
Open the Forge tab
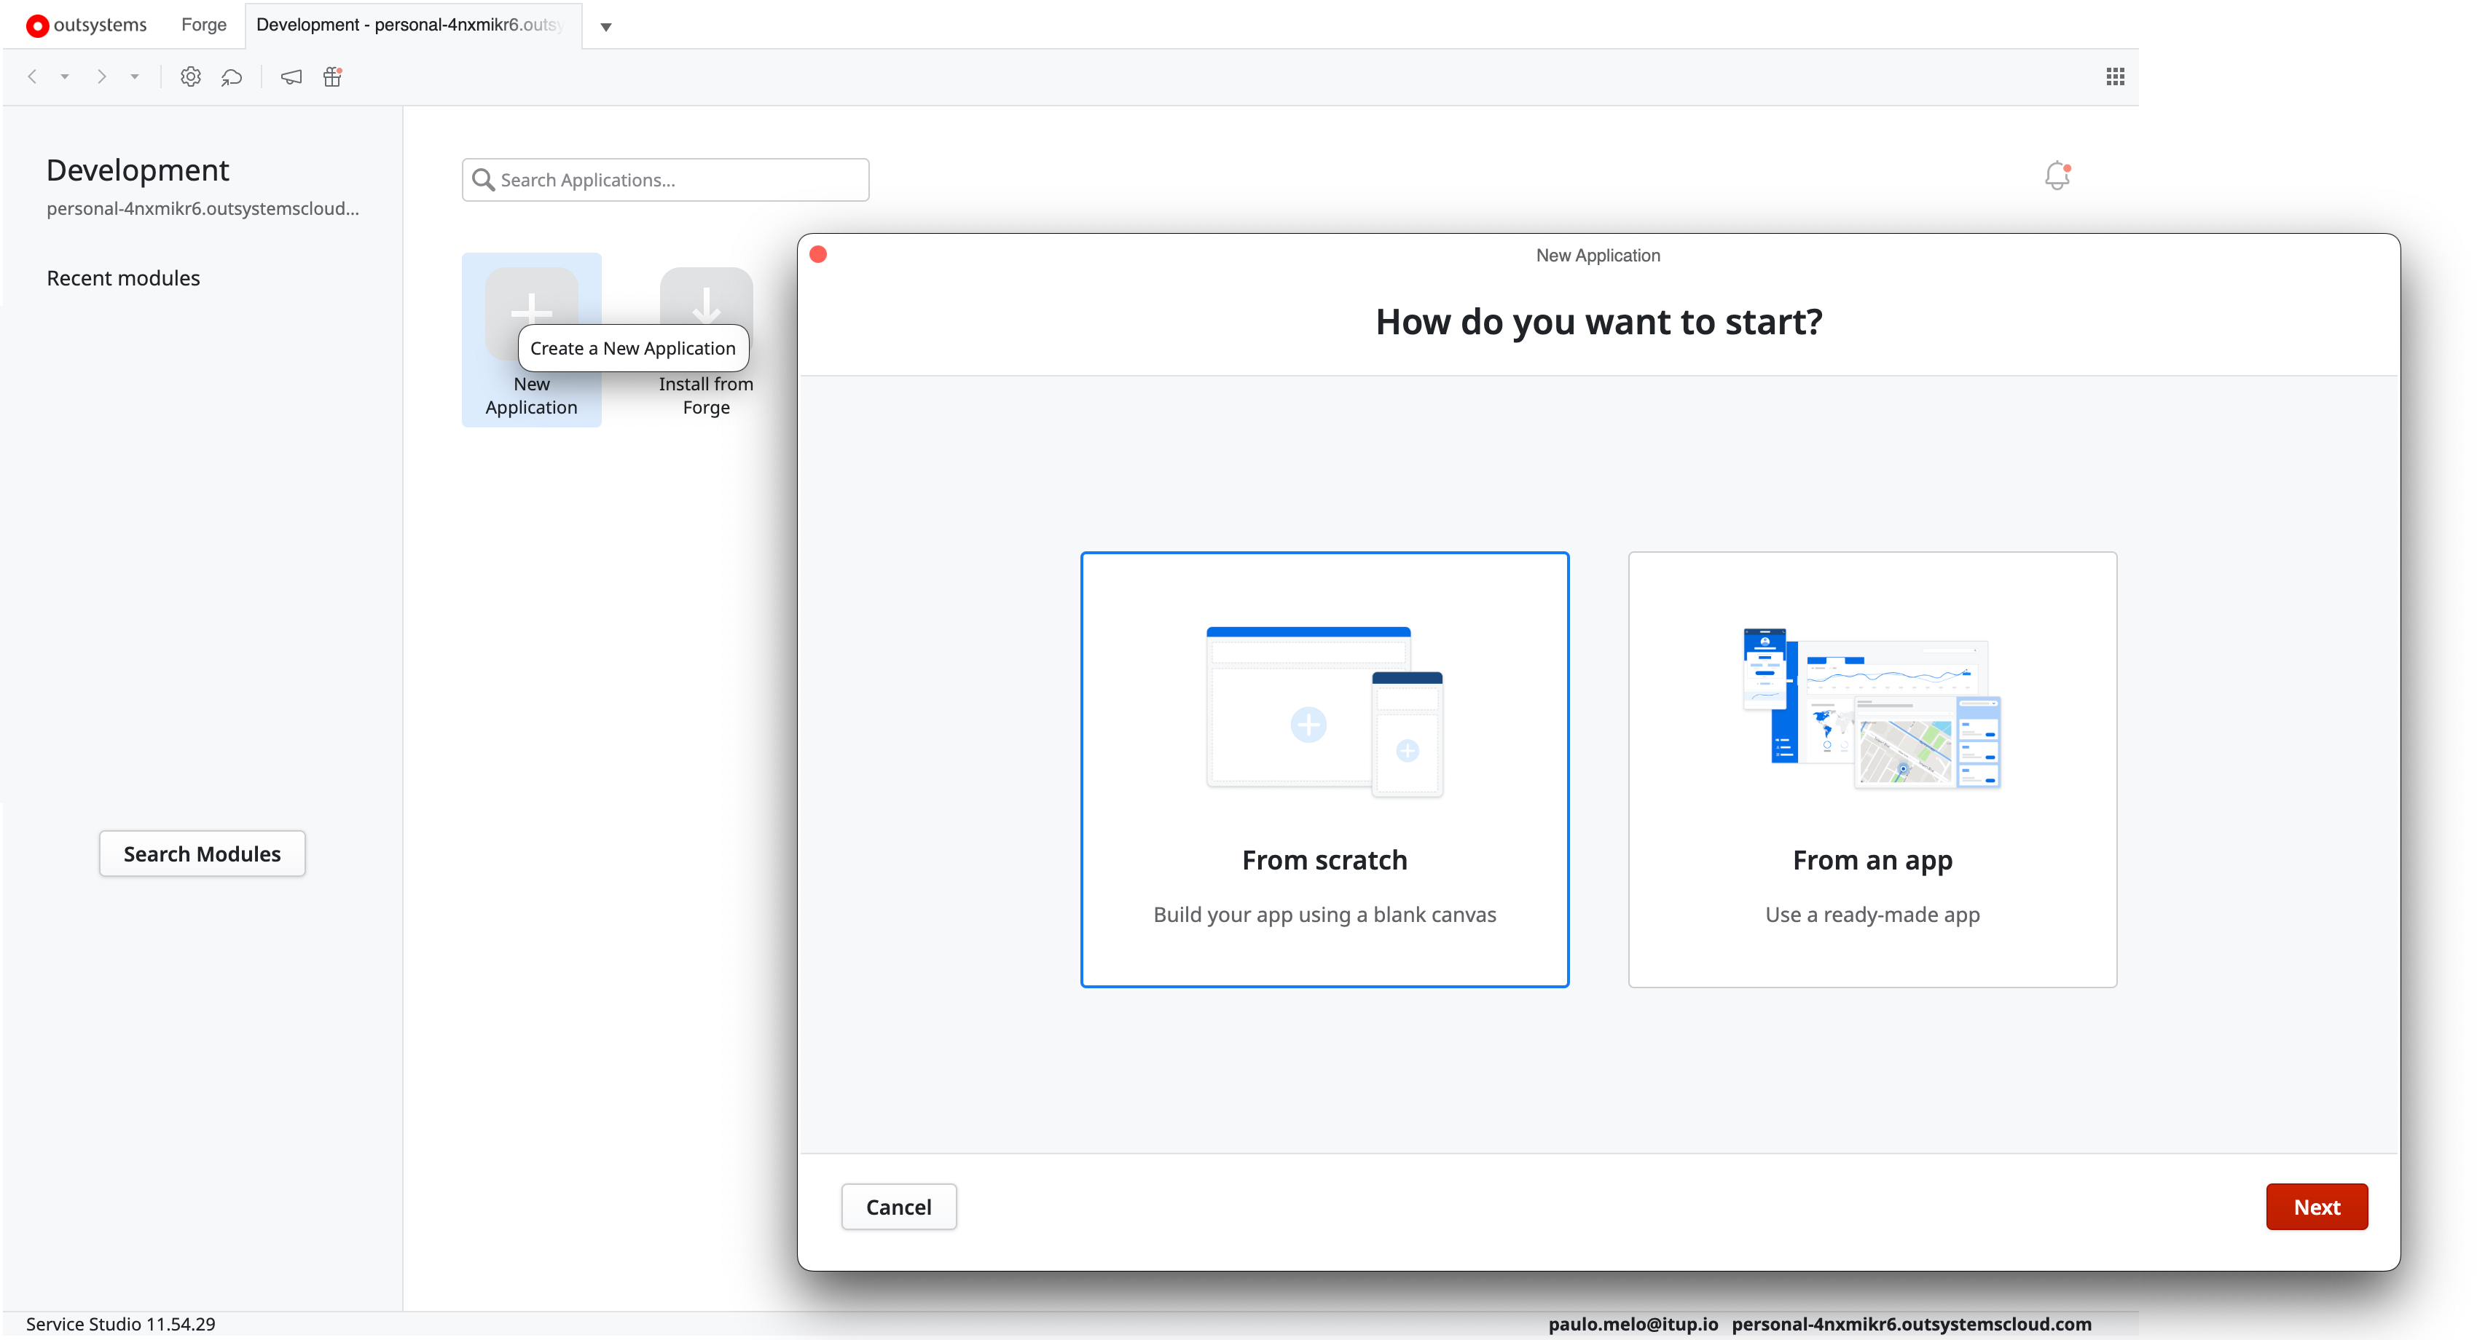click(x=204, y=25)
